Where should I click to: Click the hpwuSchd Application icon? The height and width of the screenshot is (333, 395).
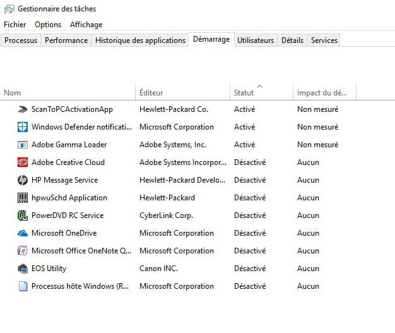pyautogui.click(x=23, y=198)
